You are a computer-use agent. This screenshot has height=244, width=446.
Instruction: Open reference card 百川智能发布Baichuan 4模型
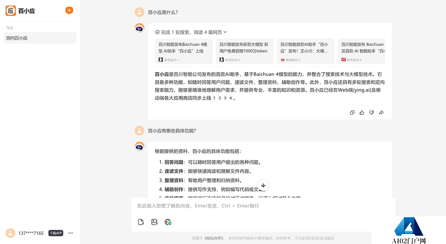[x=184, y=51]
